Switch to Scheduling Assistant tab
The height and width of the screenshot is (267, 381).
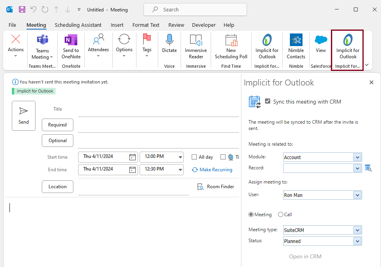click(x=78, y=25)
